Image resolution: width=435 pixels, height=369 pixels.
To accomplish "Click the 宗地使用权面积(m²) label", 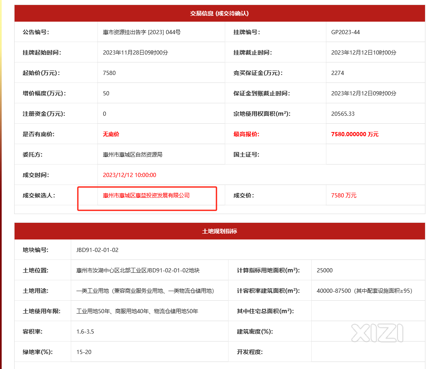I will click(x=262, y=114).
